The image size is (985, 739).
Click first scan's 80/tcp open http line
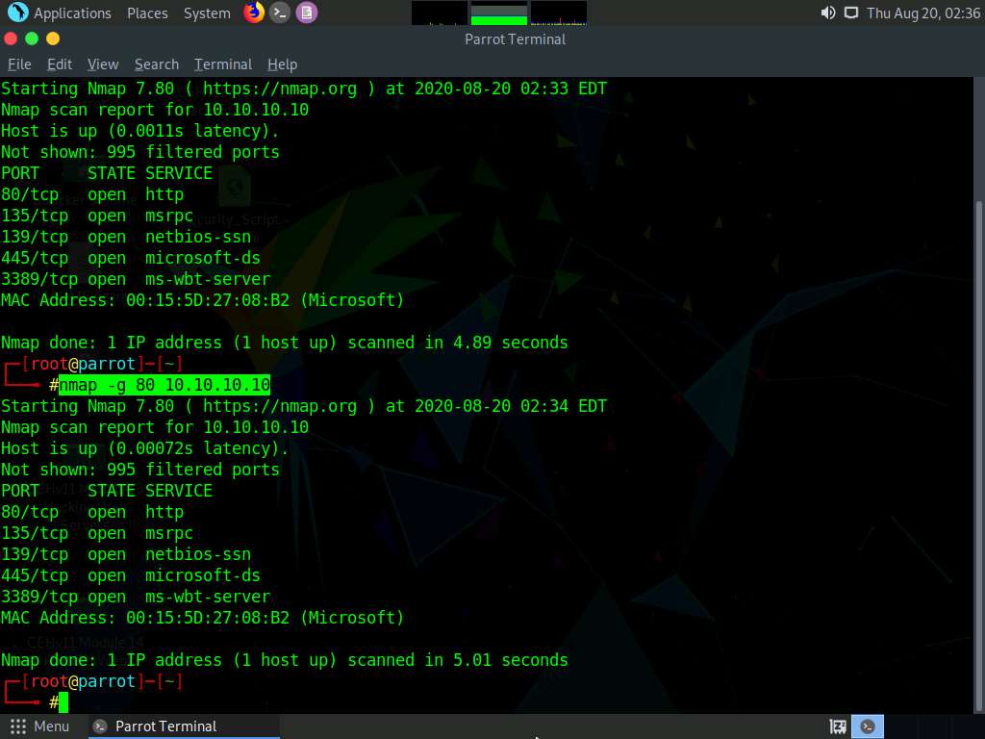pos(92,194)
